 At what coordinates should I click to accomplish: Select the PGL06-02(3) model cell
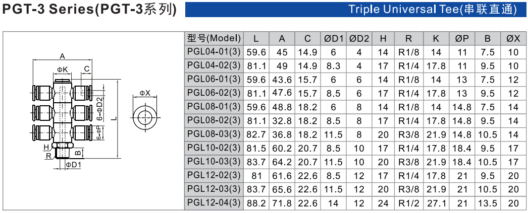[214, 93]
